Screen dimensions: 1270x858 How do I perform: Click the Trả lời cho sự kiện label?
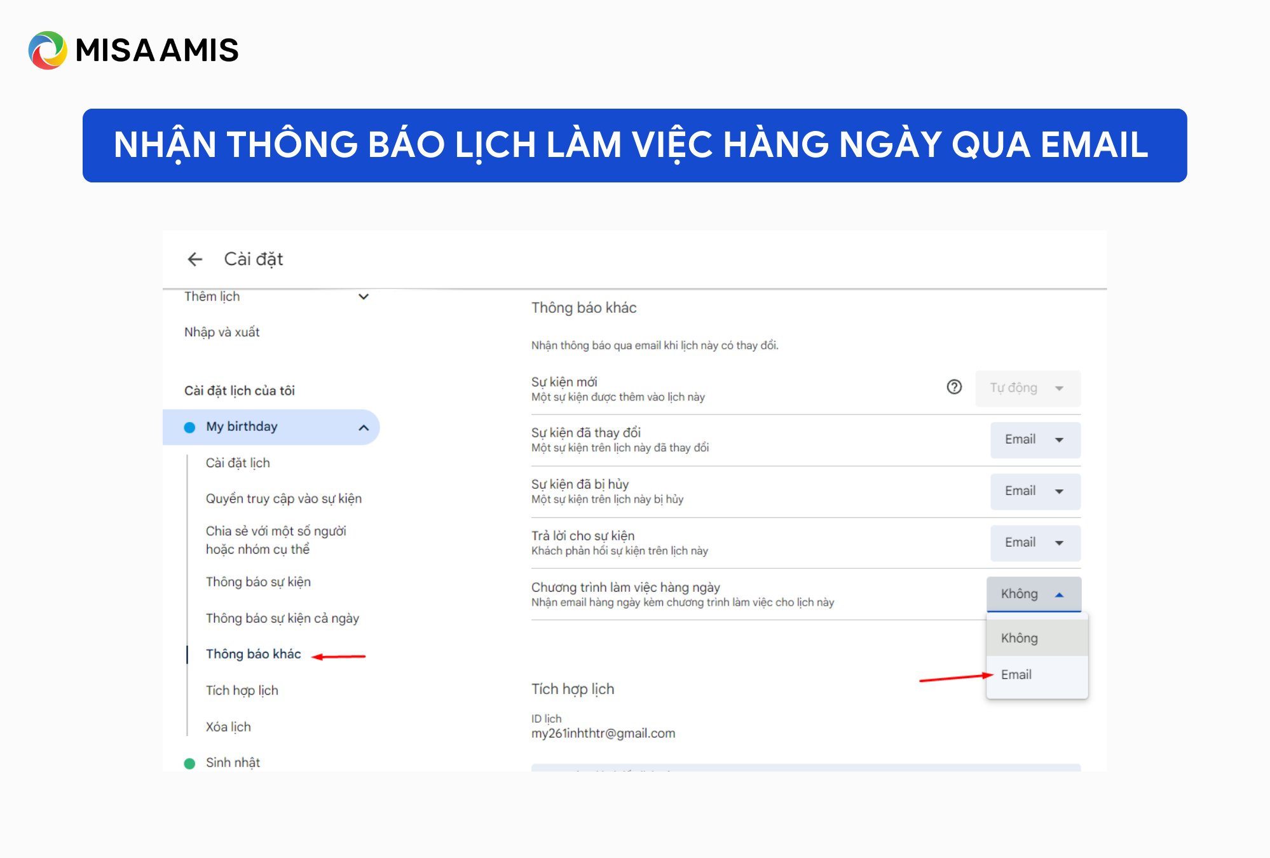point(583,536)
